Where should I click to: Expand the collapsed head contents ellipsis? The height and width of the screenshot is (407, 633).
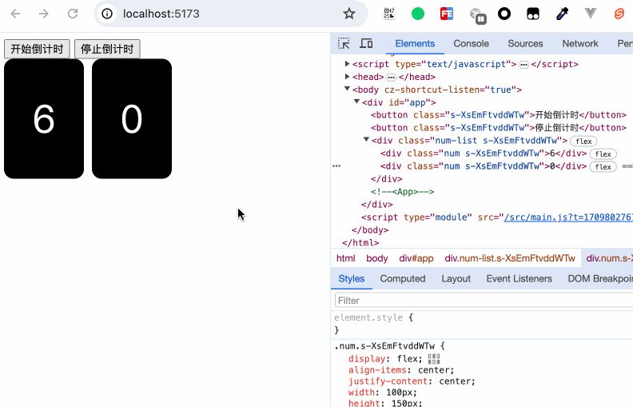(x=391, y=78)
